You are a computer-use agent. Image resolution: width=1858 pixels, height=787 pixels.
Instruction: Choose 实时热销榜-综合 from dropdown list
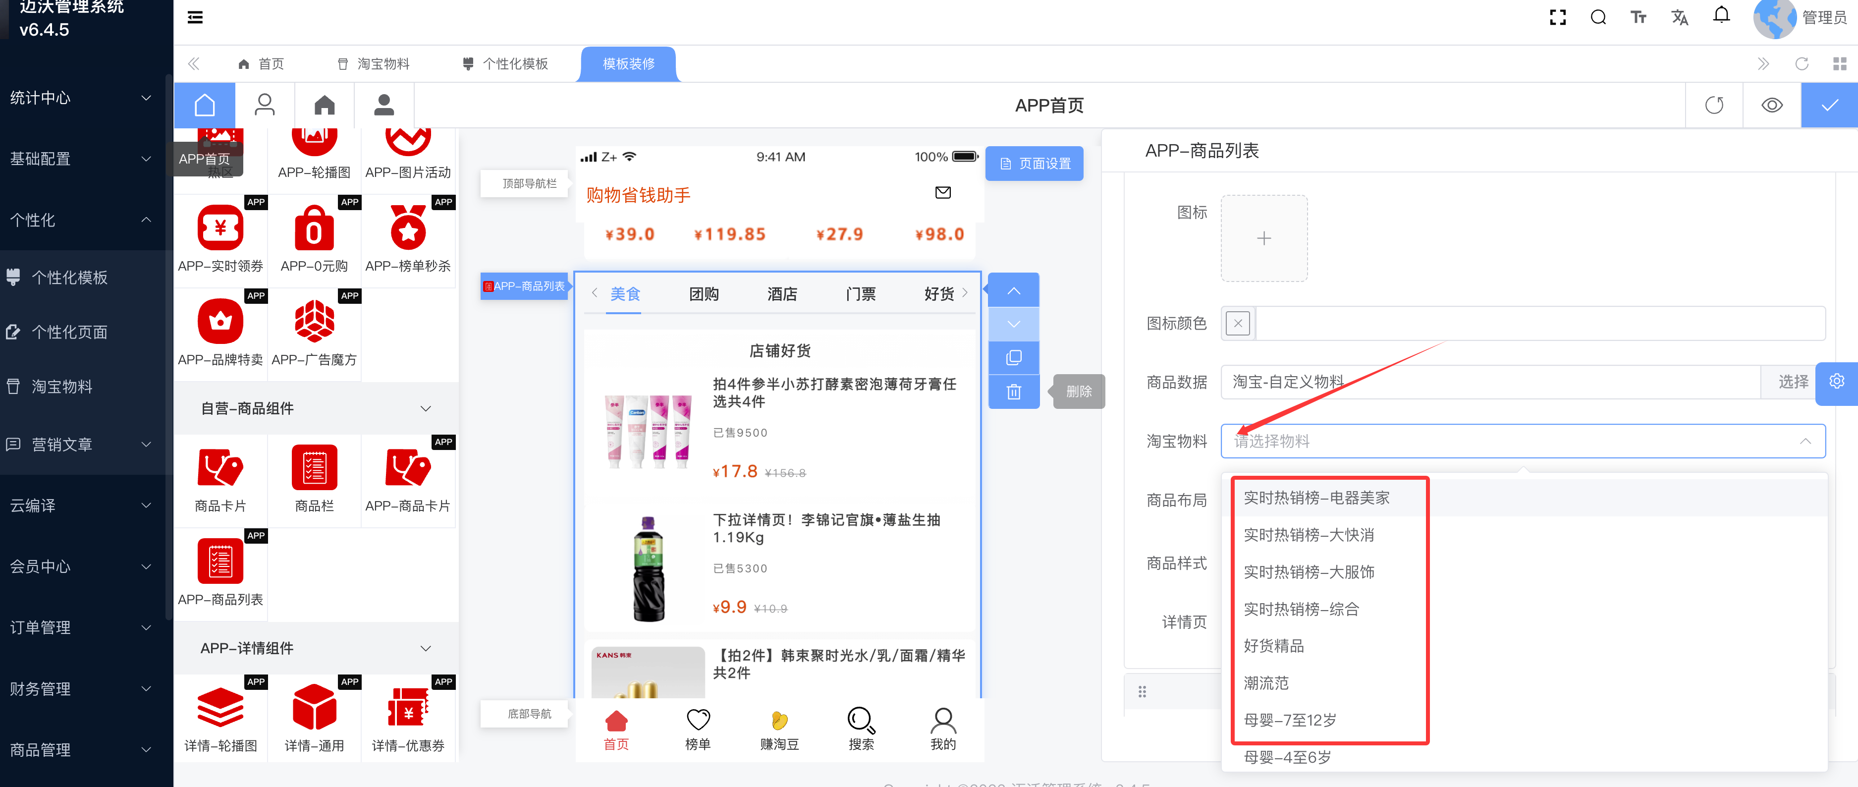tap(1301, 609)
